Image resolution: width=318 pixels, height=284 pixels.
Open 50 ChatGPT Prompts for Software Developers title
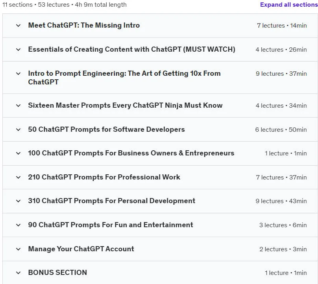[x=107, y=129]
